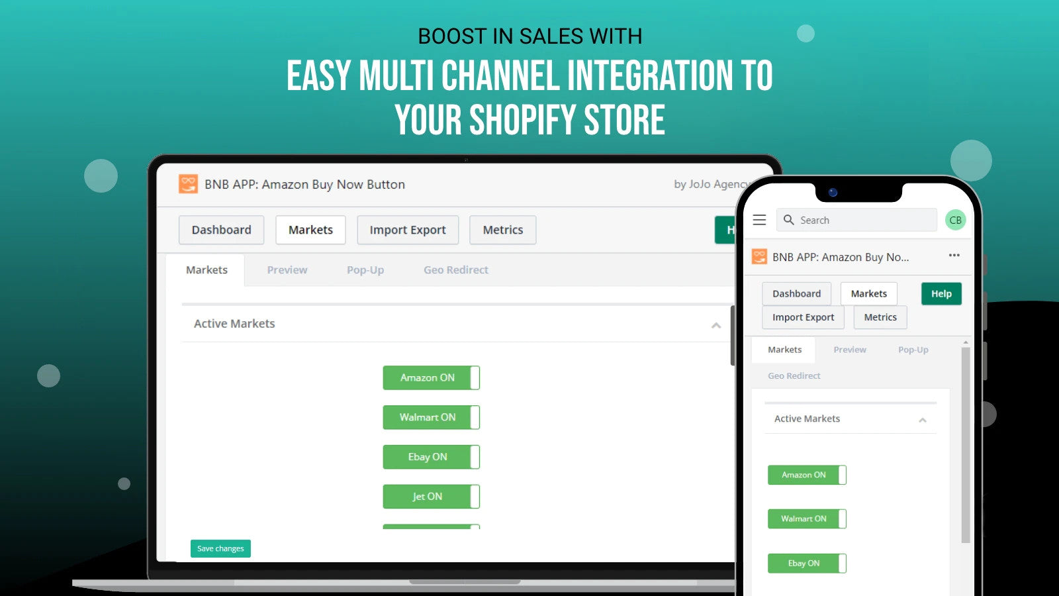The height and width of the screenshot is (596, 1059).
Task: Open the three-dot overflow menu on mobile
Action: coord(954,255)
